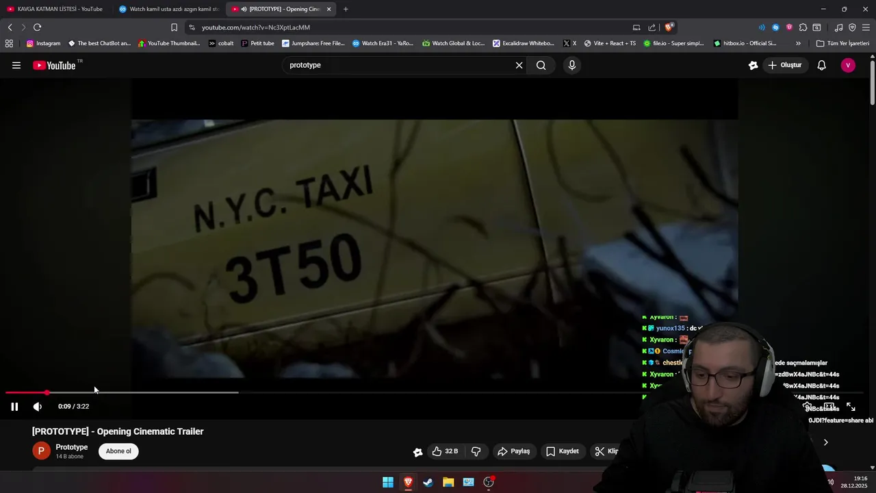Open The best ChatBot bookmark
The width and height of the screenshot is (876, 493).
(99, 43)
